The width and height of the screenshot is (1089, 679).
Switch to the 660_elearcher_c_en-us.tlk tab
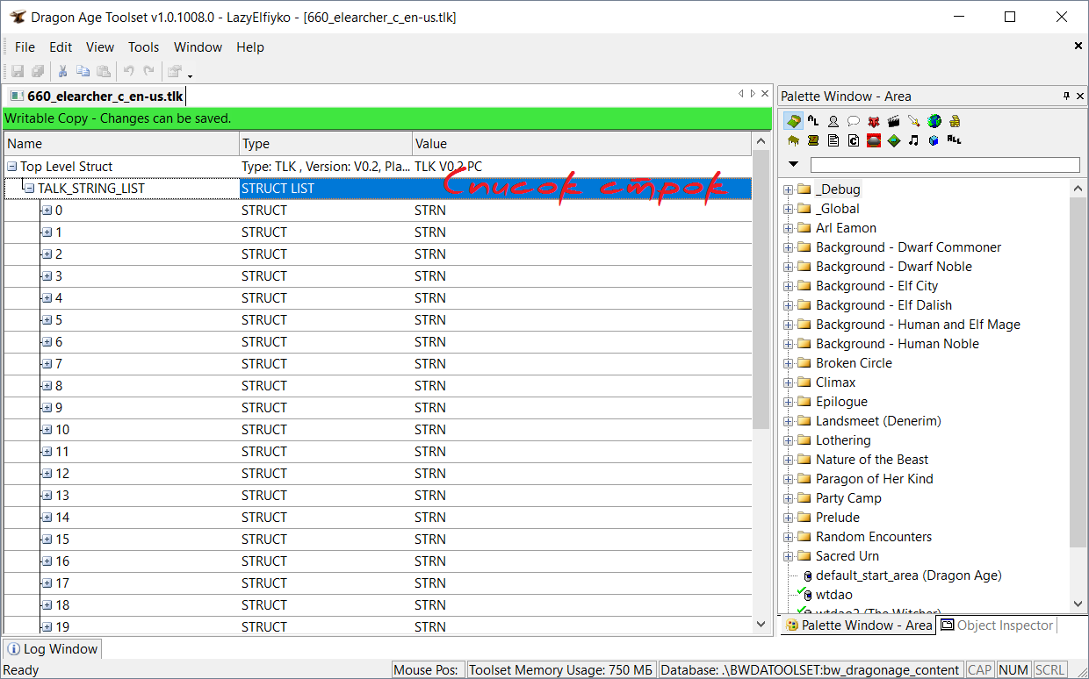[x=97, y=96]
